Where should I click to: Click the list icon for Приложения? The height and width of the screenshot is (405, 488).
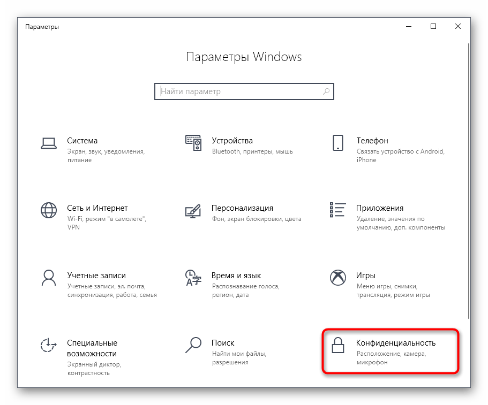point(337,210)
